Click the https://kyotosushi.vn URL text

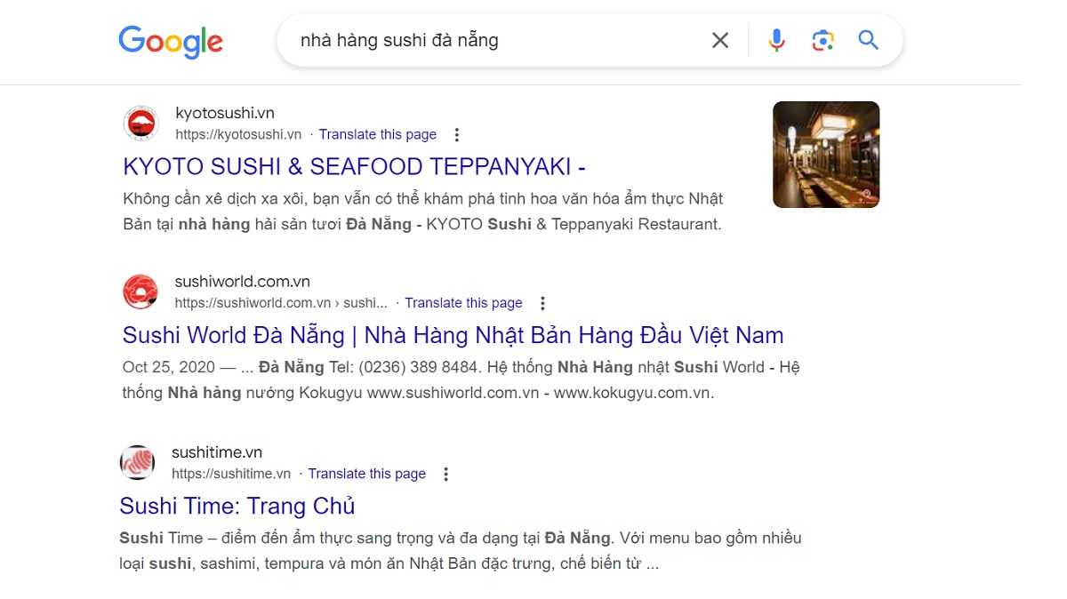pyautogui.click(x=238, y=134)
